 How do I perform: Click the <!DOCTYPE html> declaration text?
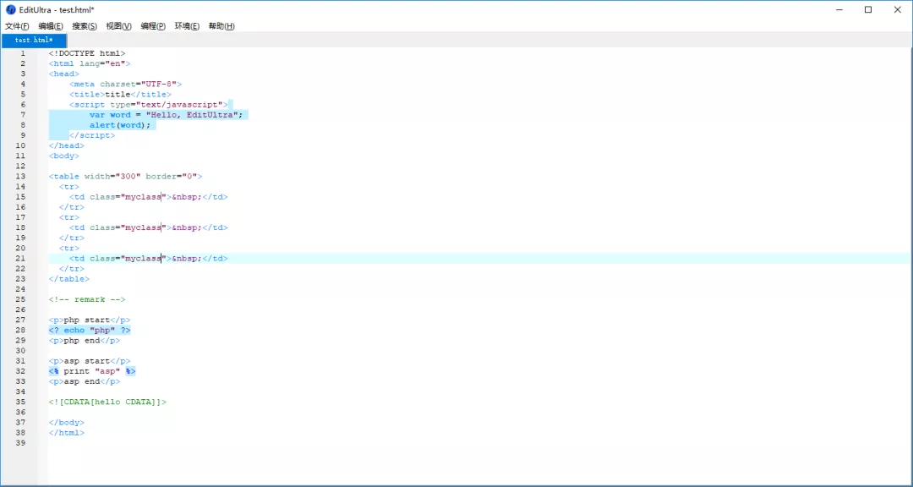[x=87, y=53]
